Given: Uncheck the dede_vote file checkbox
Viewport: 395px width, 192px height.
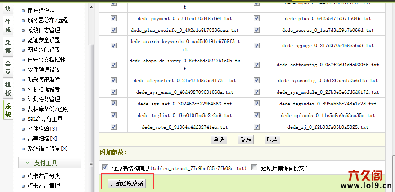Looking at the screenshot, I should [113, 127].
